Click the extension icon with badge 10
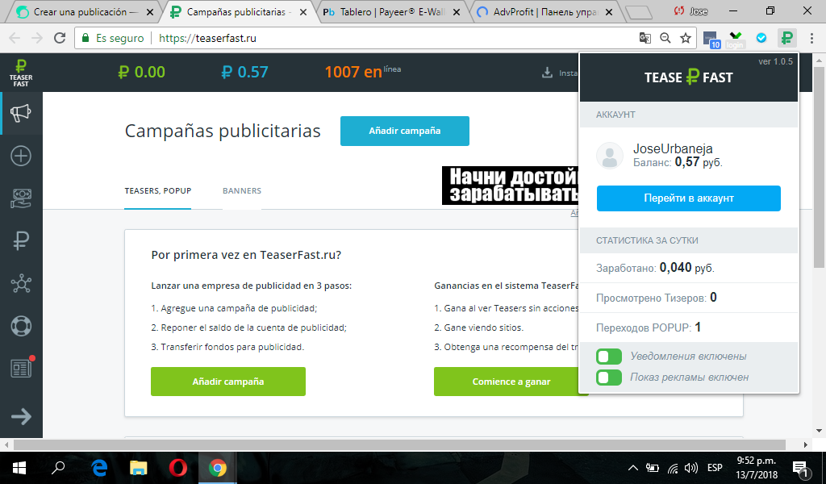This screenshot has width=826, height=484. click(711, 40)
